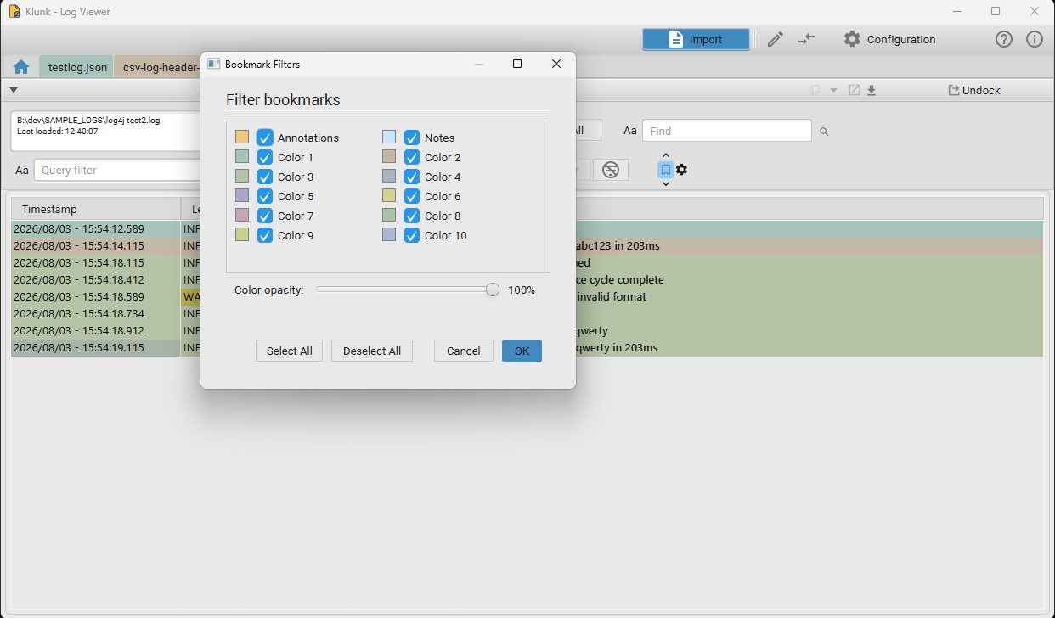The image size is (1055, 618).
Task: Toggle the Color 8 checkbox
Action: coord(412,216)
